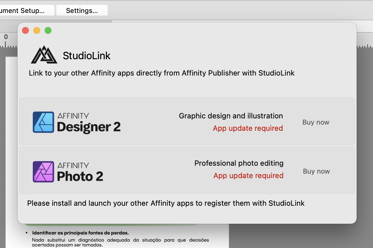The height and width of the screenshot is (248, 373).
Task: Select the Affinity Photo 2 app icon
Action: (x=43, y=172)
